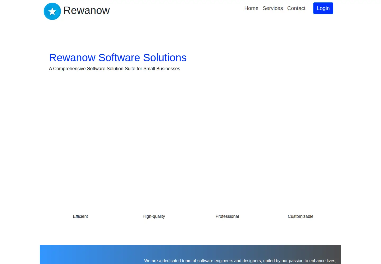The width and height of the screenshot is (381, 264).
Task: Select the 'Professional' feature label
Action: pos(227,216)
